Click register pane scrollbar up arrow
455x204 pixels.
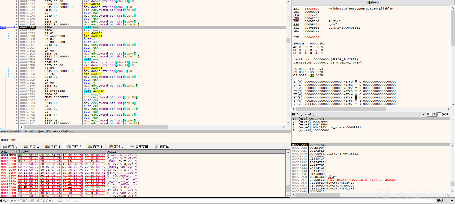click(453, 8)
